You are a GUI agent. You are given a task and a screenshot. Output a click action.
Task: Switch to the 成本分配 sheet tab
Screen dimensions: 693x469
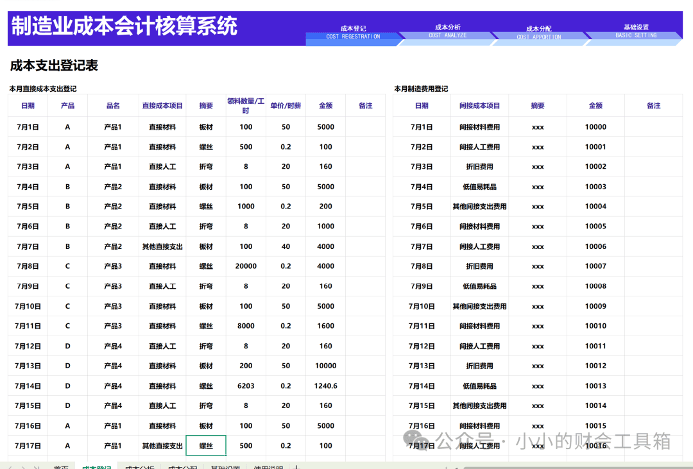[182, 467]
